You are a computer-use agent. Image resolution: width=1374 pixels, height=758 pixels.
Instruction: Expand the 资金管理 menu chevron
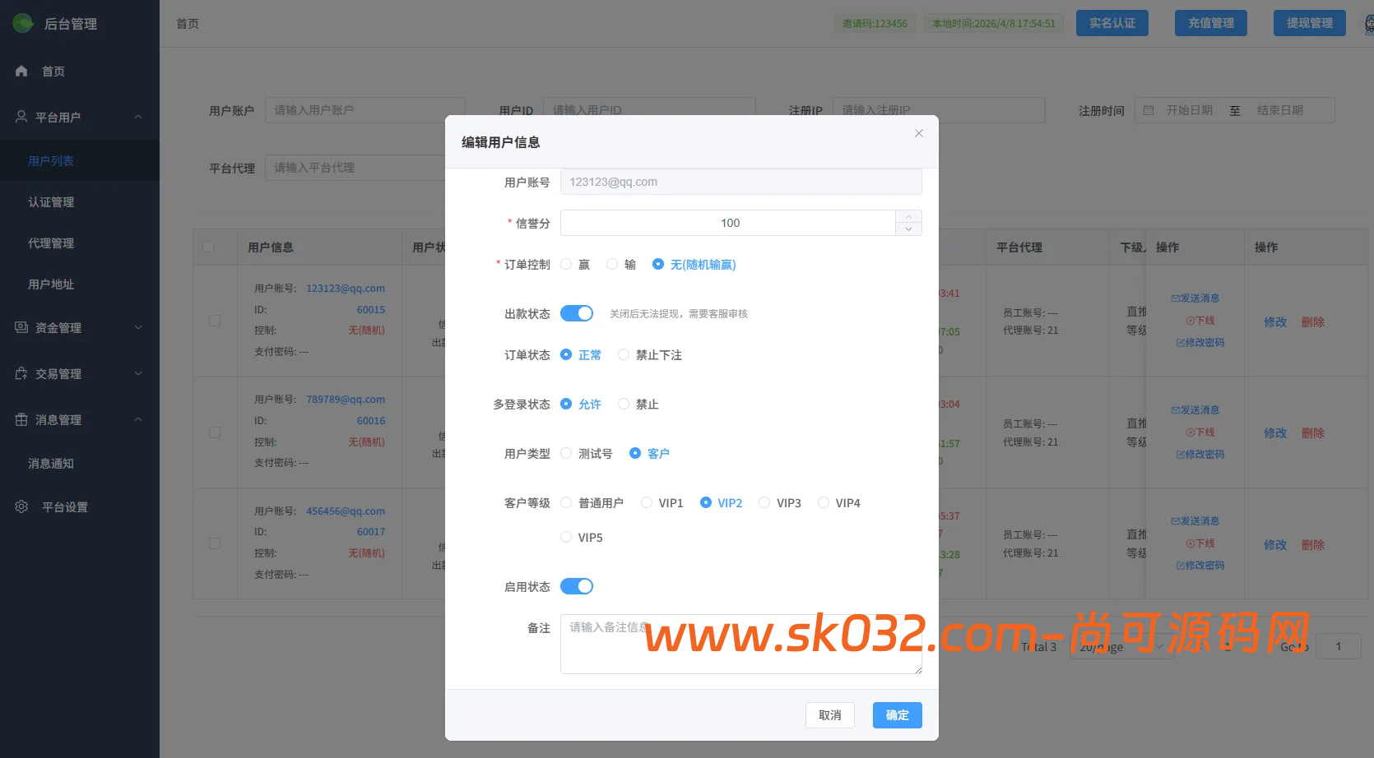[138, 327]
